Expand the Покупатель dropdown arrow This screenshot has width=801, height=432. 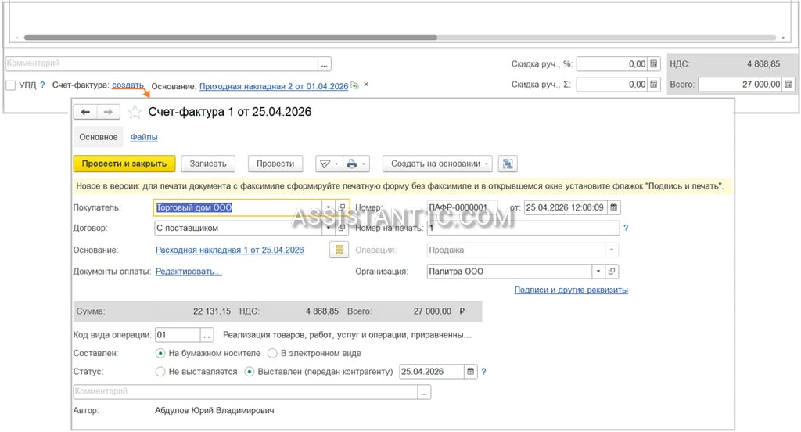click(x=329, y=207)
